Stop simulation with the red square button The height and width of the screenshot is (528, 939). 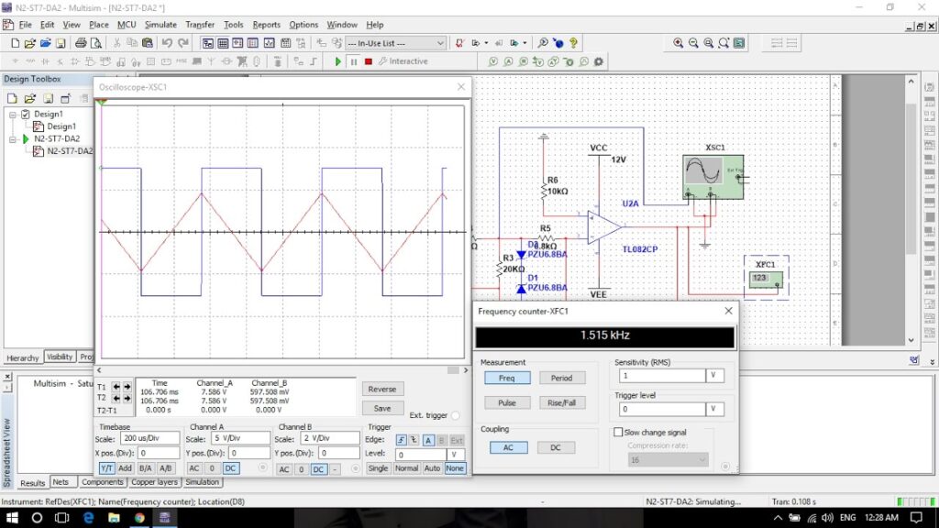(x=369, y=61)
